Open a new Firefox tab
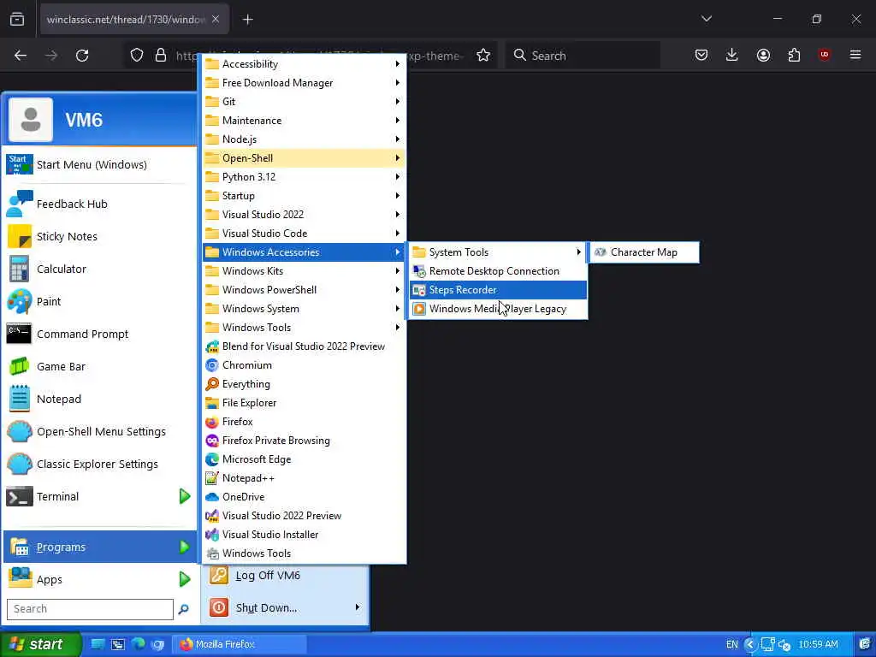This screenshot has height=657, width=876. tap(247, 20)
